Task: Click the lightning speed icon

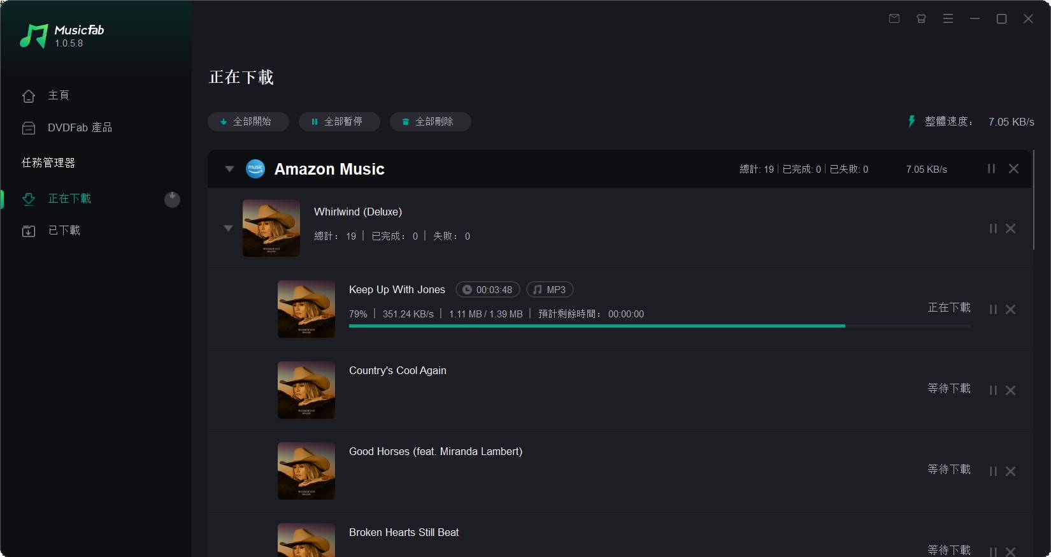Action: pyautogui.click(x=912, y=121)
